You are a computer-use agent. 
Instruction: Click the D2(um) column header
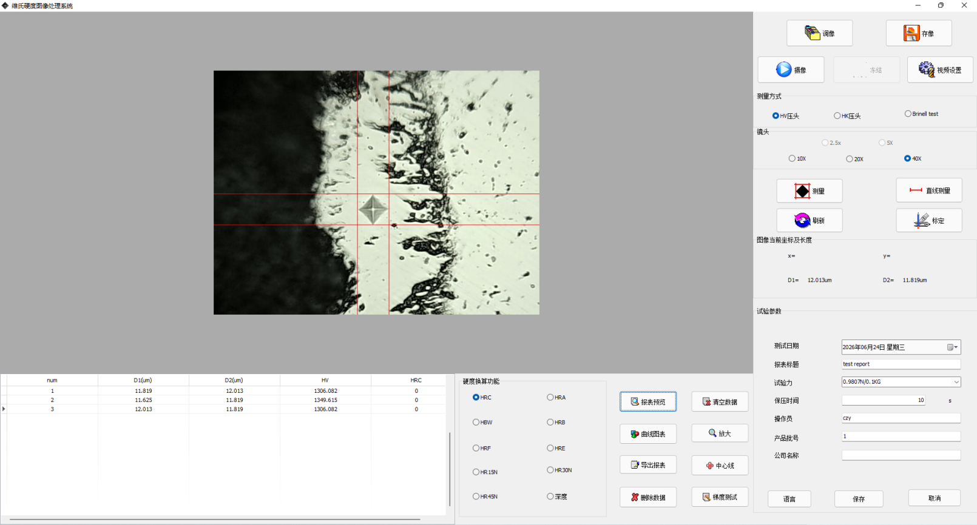click(x=234, y=380)
